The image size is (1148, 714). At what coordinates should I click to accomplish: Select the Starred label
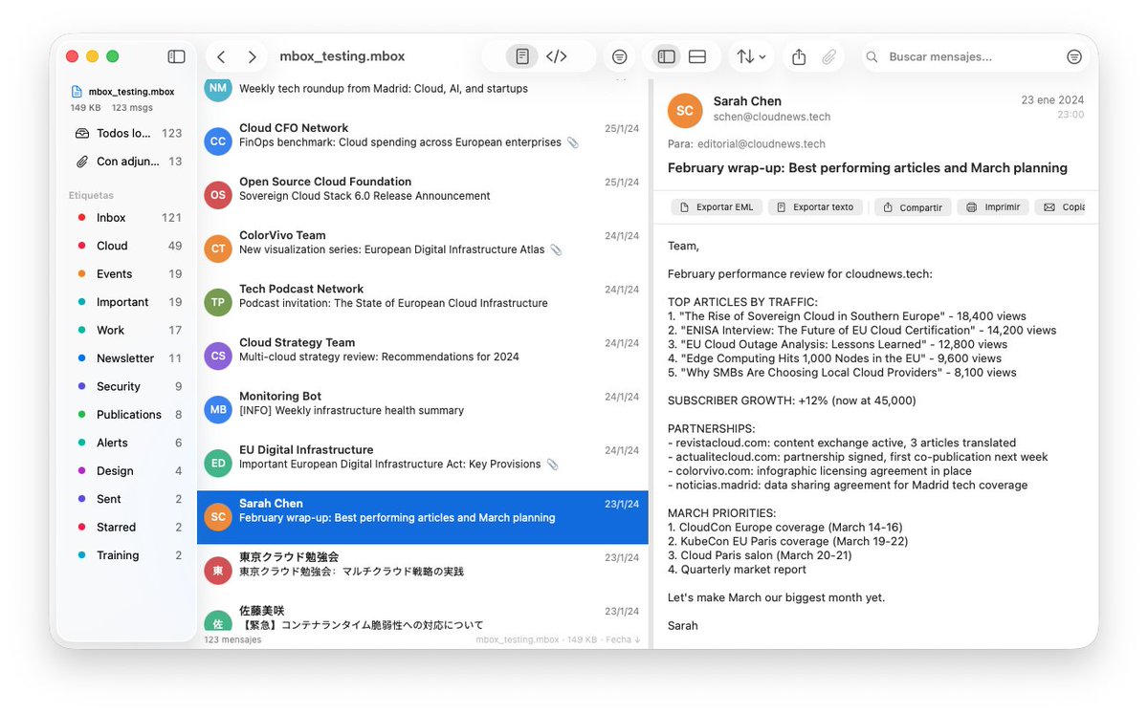127,527
